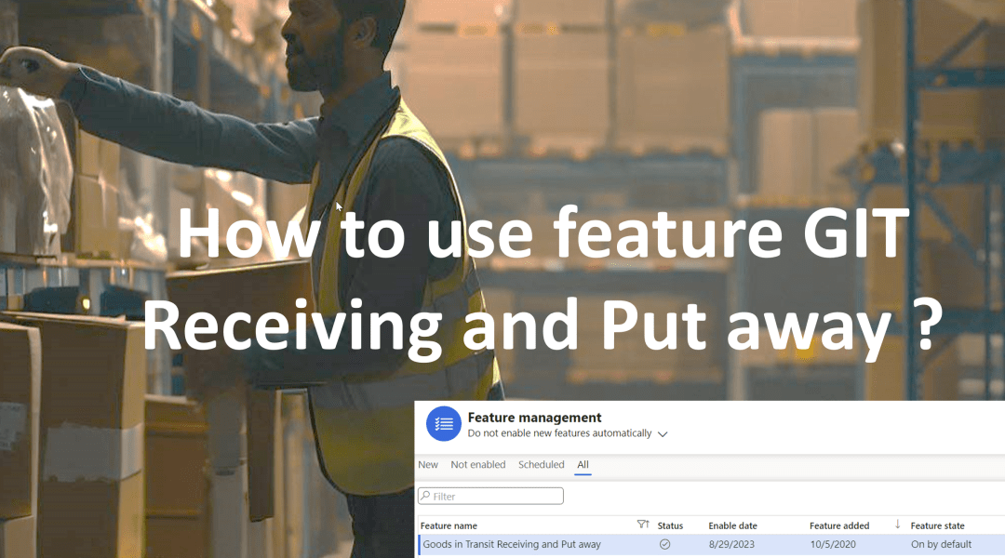Click the Status column header
This screenshot has height=558, width=1005.
(670, 525)
